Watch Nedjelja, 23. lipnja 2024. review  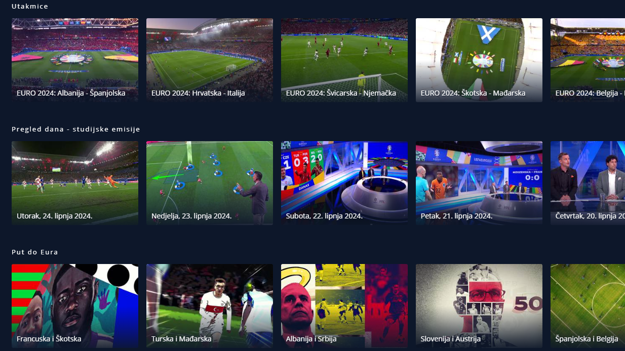coord(210,183)
